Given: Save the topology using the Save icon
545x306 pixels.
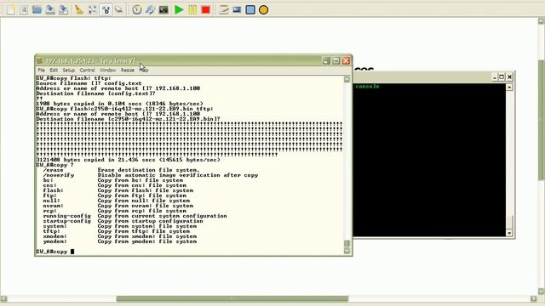Looking at the screenshot, I should [x=50, y=9].
